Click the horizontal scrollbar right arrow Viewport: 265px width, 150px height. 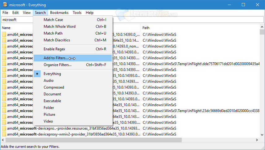257,140
